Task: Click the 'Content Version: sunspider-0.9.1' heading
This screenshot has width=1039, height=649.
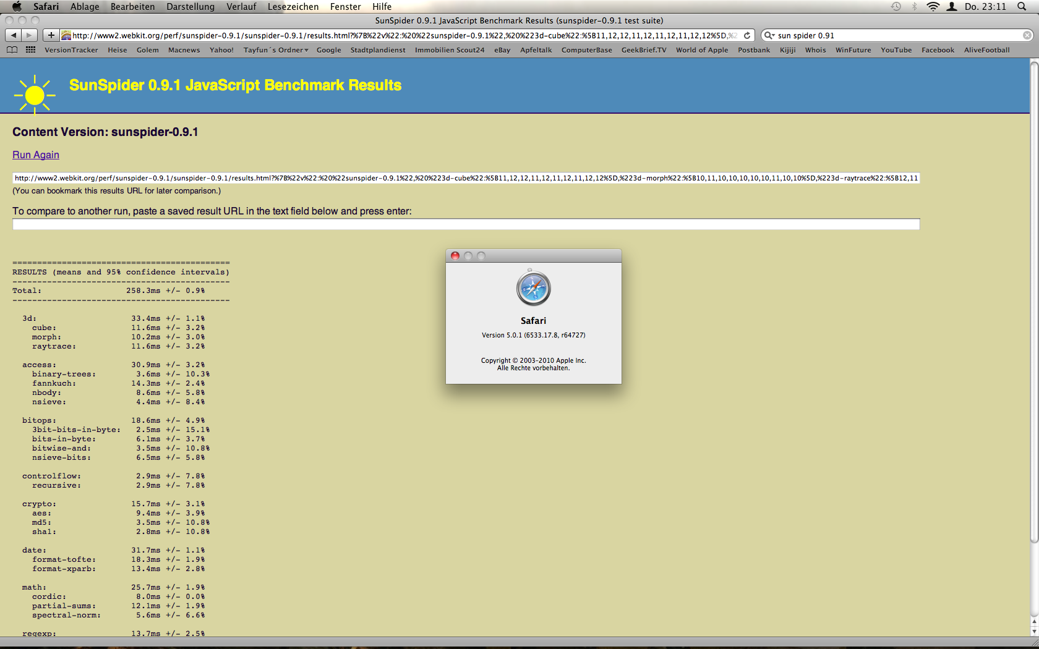Action: pos(105,132)
